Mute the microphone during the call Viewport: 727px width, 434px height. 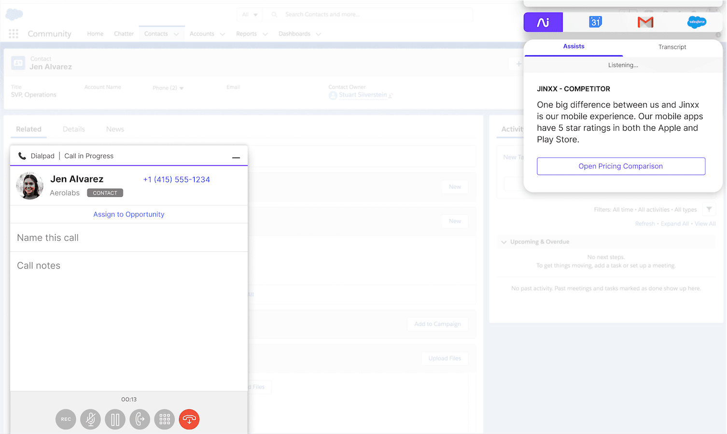(x=90, y=419)
